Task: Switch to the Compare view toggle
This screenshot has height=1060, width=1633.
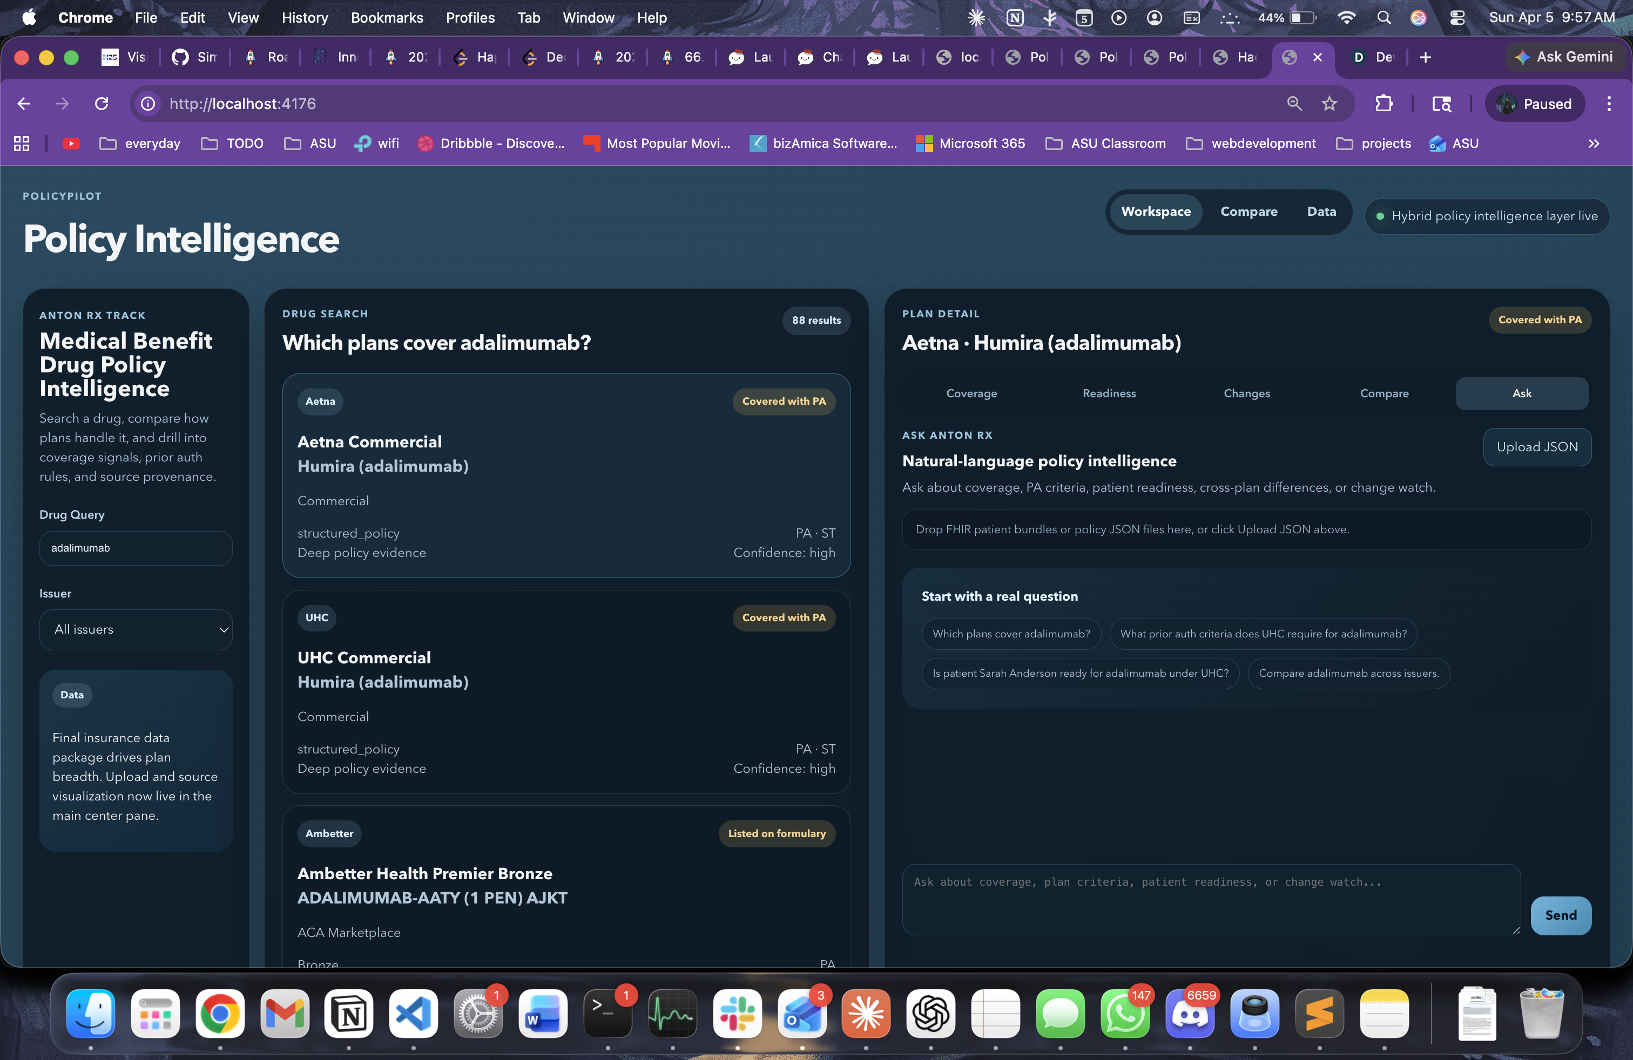Action: 1248,212
